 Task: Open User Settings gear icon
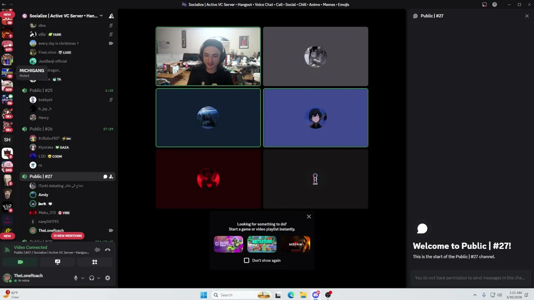(108, 278)
